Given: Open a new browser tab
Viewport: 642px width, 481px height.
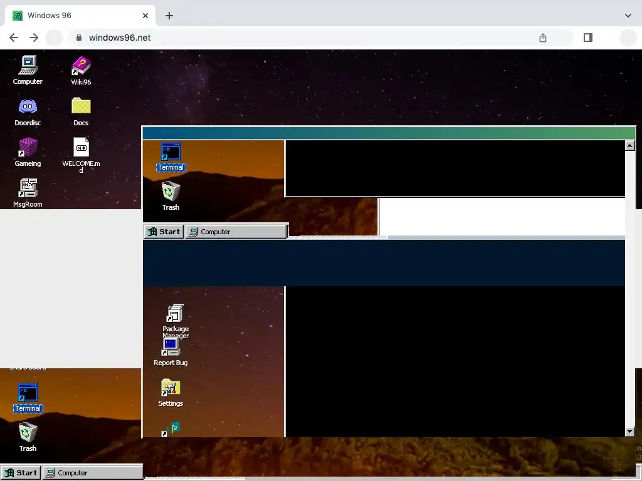Looking at the screenshot, I should click(169, 16).
